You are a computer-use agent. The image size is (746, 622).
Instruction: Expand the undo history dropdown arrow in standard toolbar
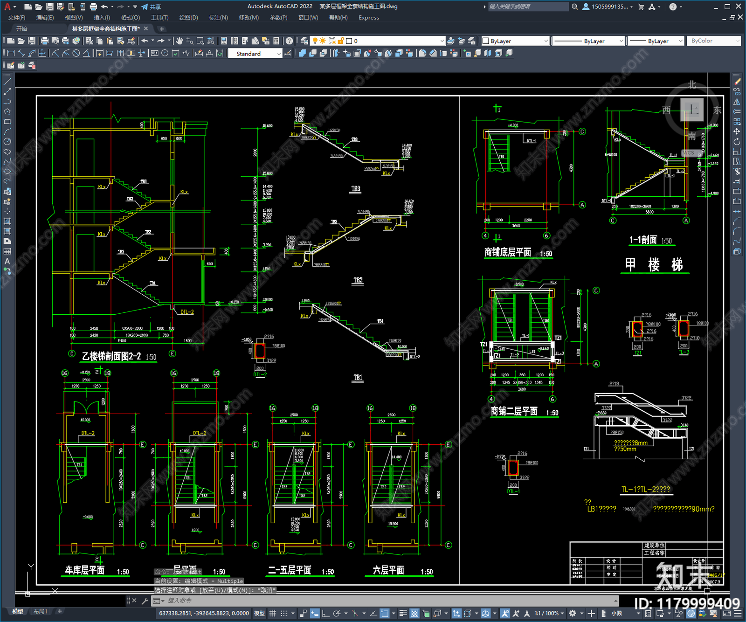[153, 41]
